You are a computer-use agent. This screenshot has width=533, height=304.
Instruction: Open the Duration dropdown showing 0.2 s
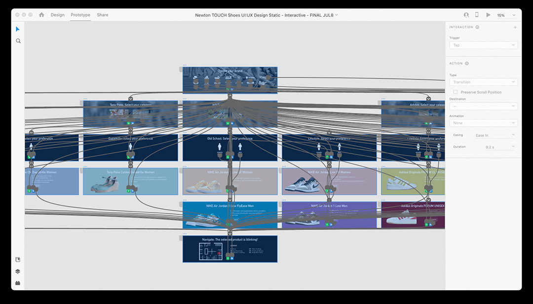click(499, 147)
